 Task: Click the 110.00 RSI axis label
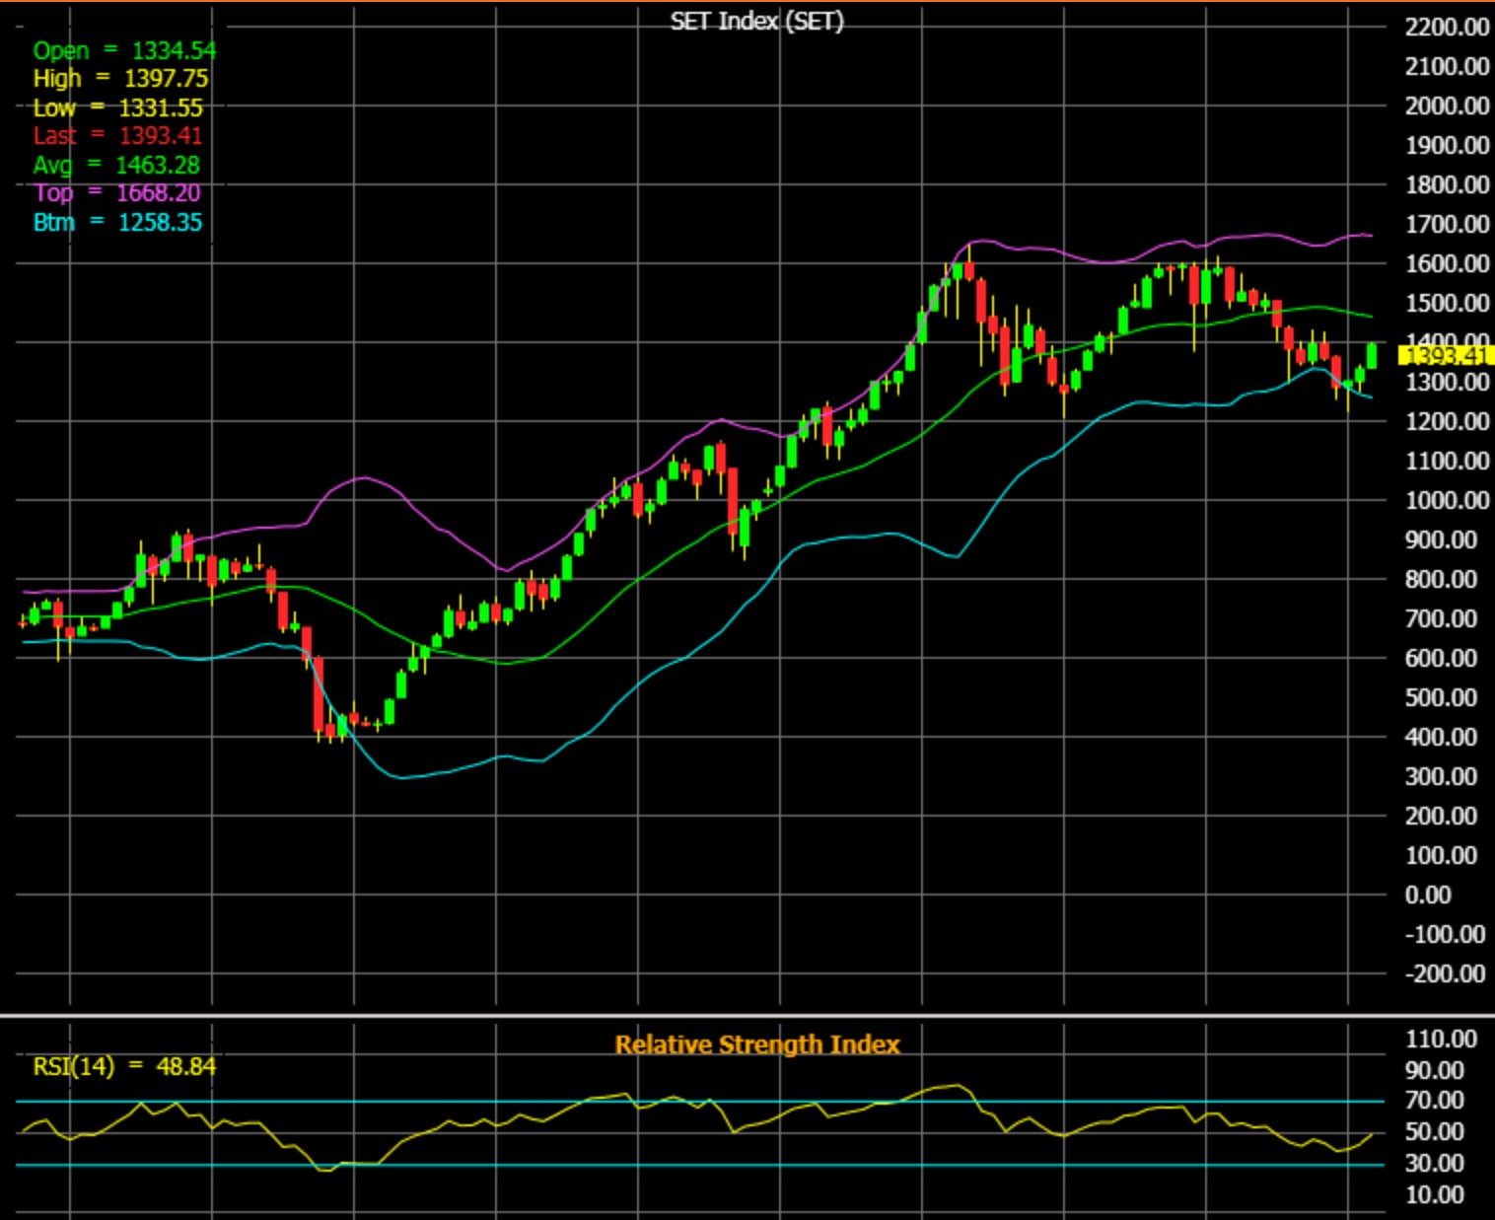tap(1441, 1039)
